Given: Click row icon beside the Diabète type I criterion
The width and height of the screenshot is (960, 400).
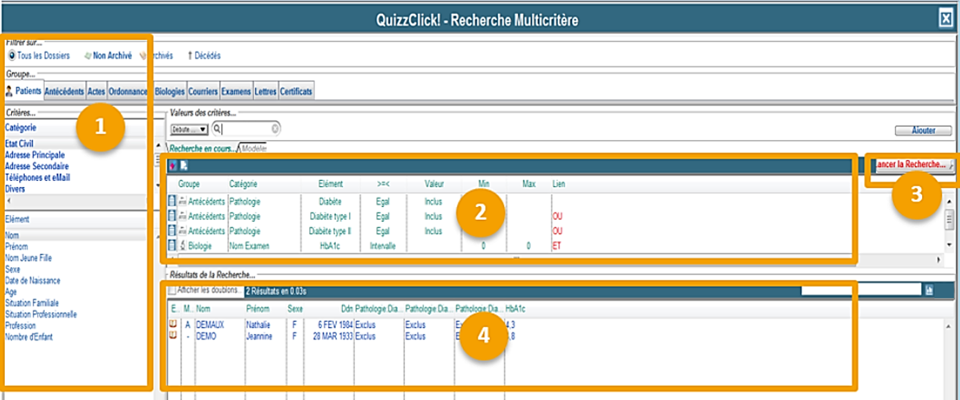Looking at the screenshot, I should (172, 216).
